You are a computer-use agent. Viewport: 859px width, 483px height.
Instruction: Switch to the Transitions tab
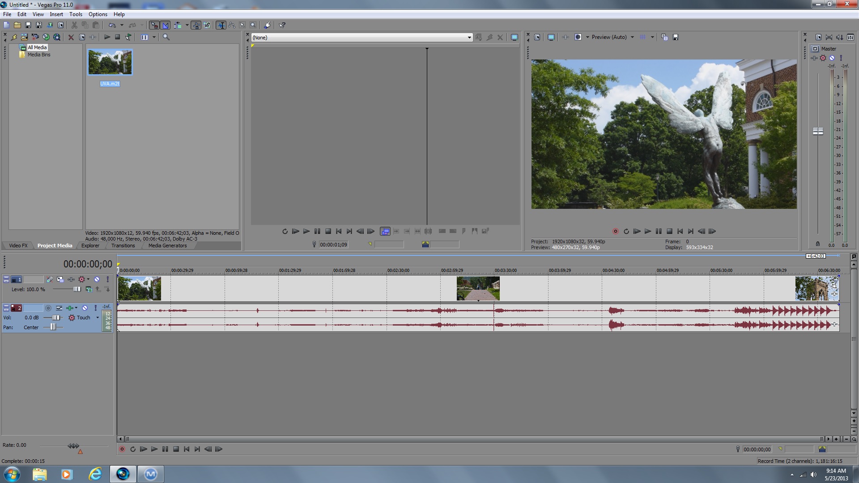[x=123, y=246]
